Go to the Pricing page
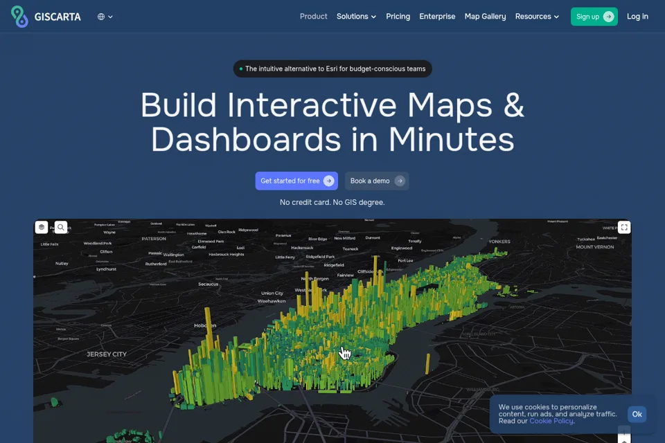This screenshot has width=665, height=443. (398, 17)
